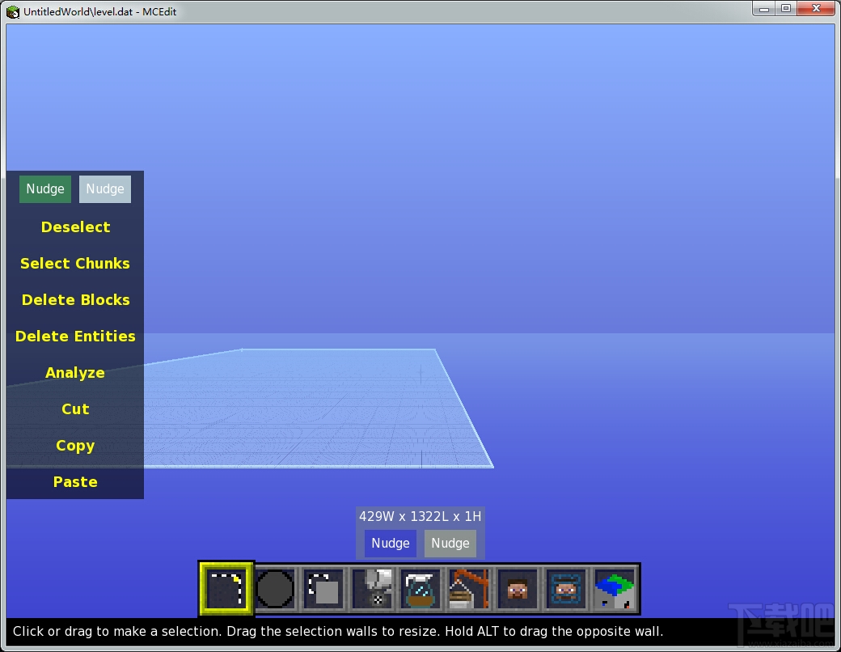Close the MCEdit window

pos(816,9)
